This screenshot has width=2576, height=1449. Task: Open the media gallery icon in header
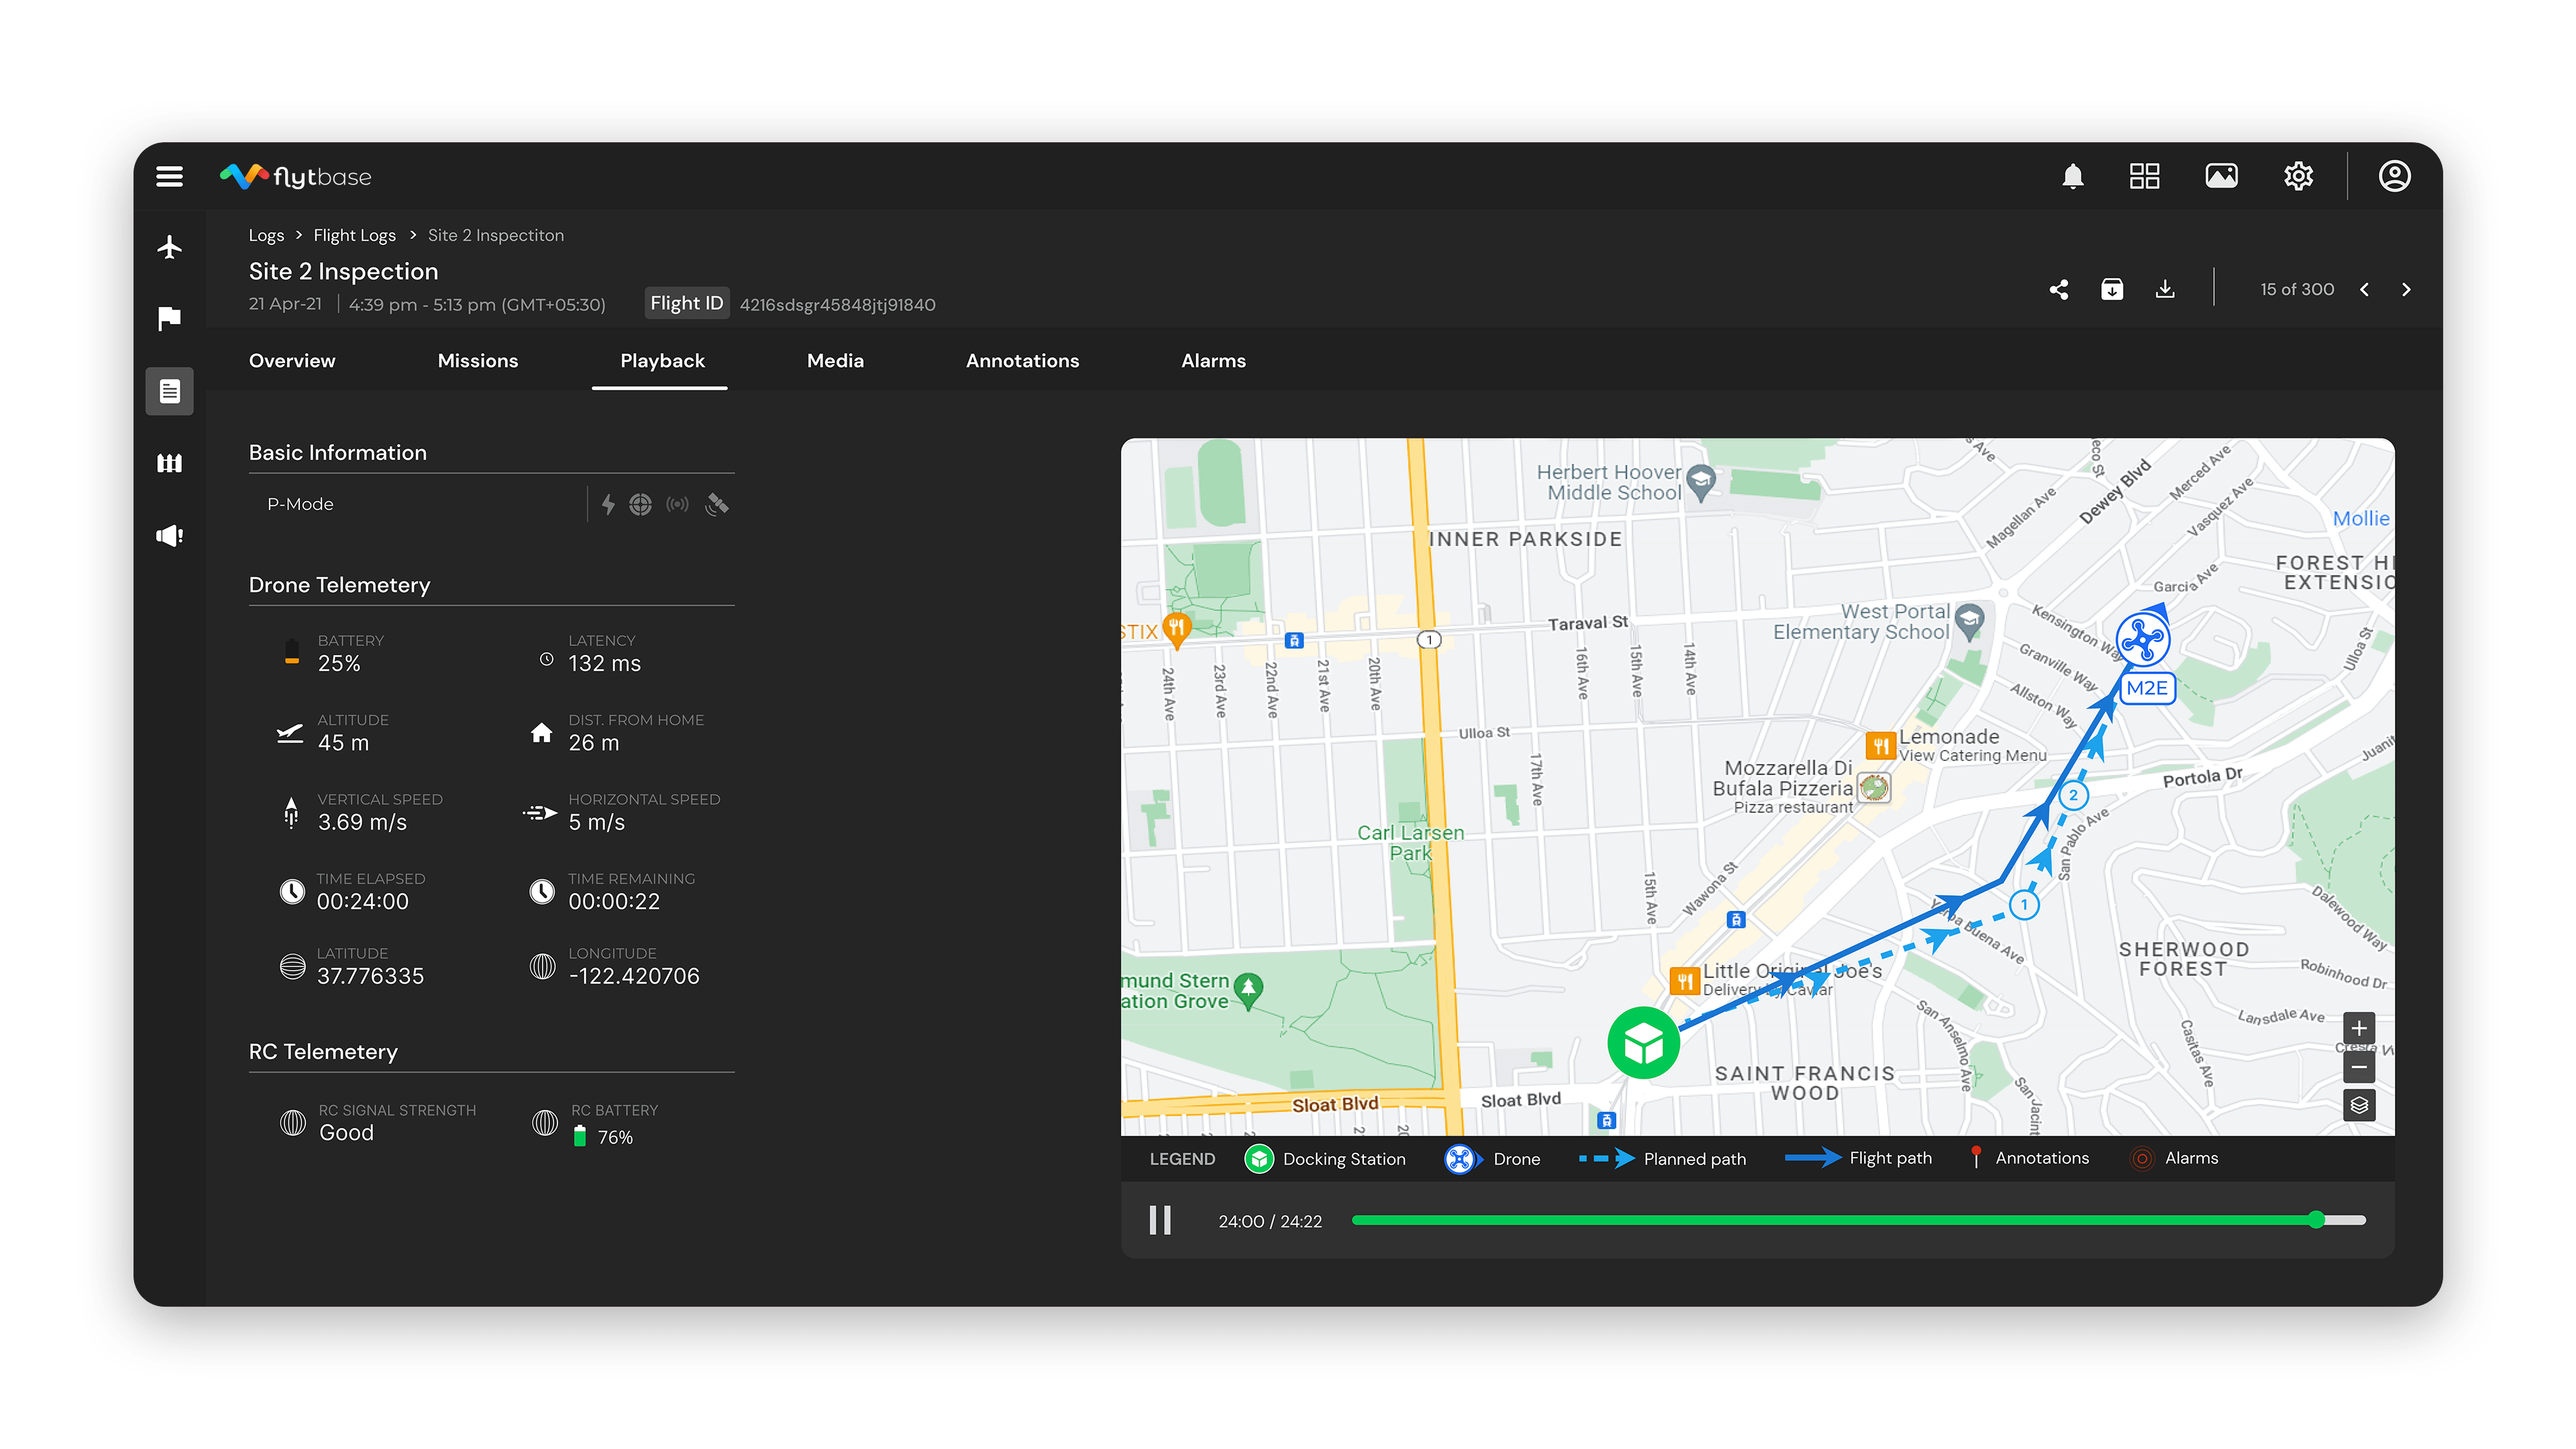(2221, 176)
